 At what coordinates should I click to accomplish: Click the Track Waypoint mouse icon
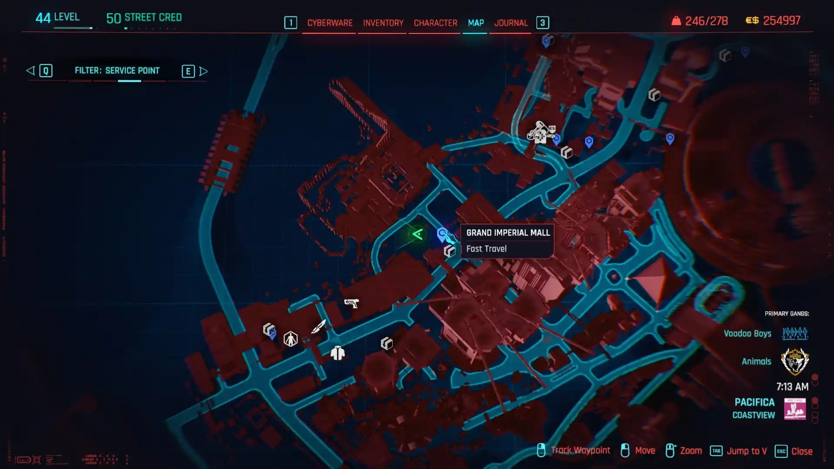[x=541, y=450]
